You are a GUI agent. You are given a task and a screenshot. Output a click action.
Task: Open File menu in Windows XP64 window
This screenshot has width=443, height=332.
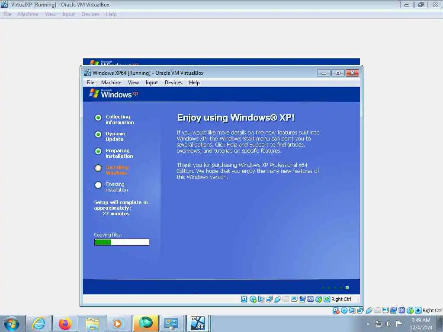tap(90, 83)
